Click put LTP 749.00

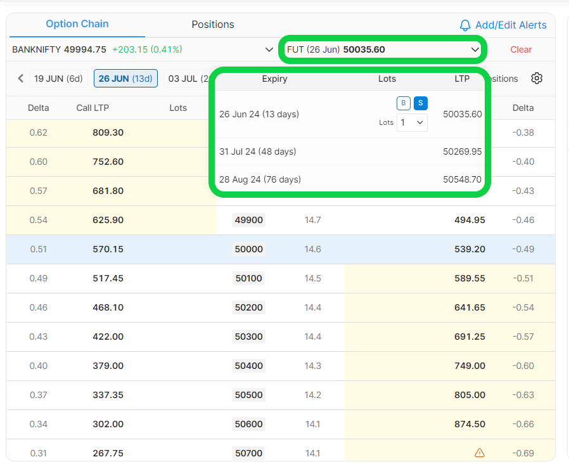click(x=470, y=366)
